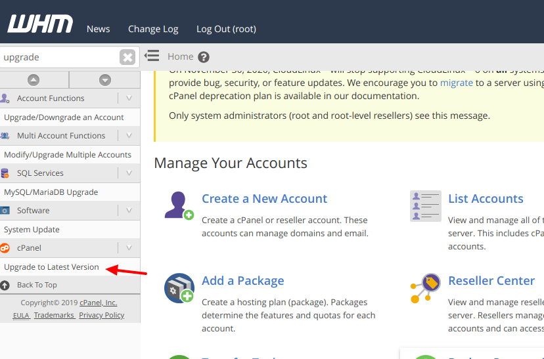Collapse the Multi Account Functions section chevron
The image size is (544, 359).
(129, 135)
